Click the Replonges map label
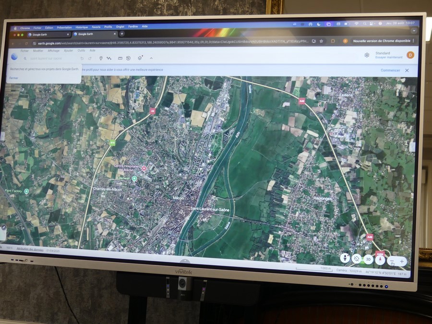 [323, 198]
